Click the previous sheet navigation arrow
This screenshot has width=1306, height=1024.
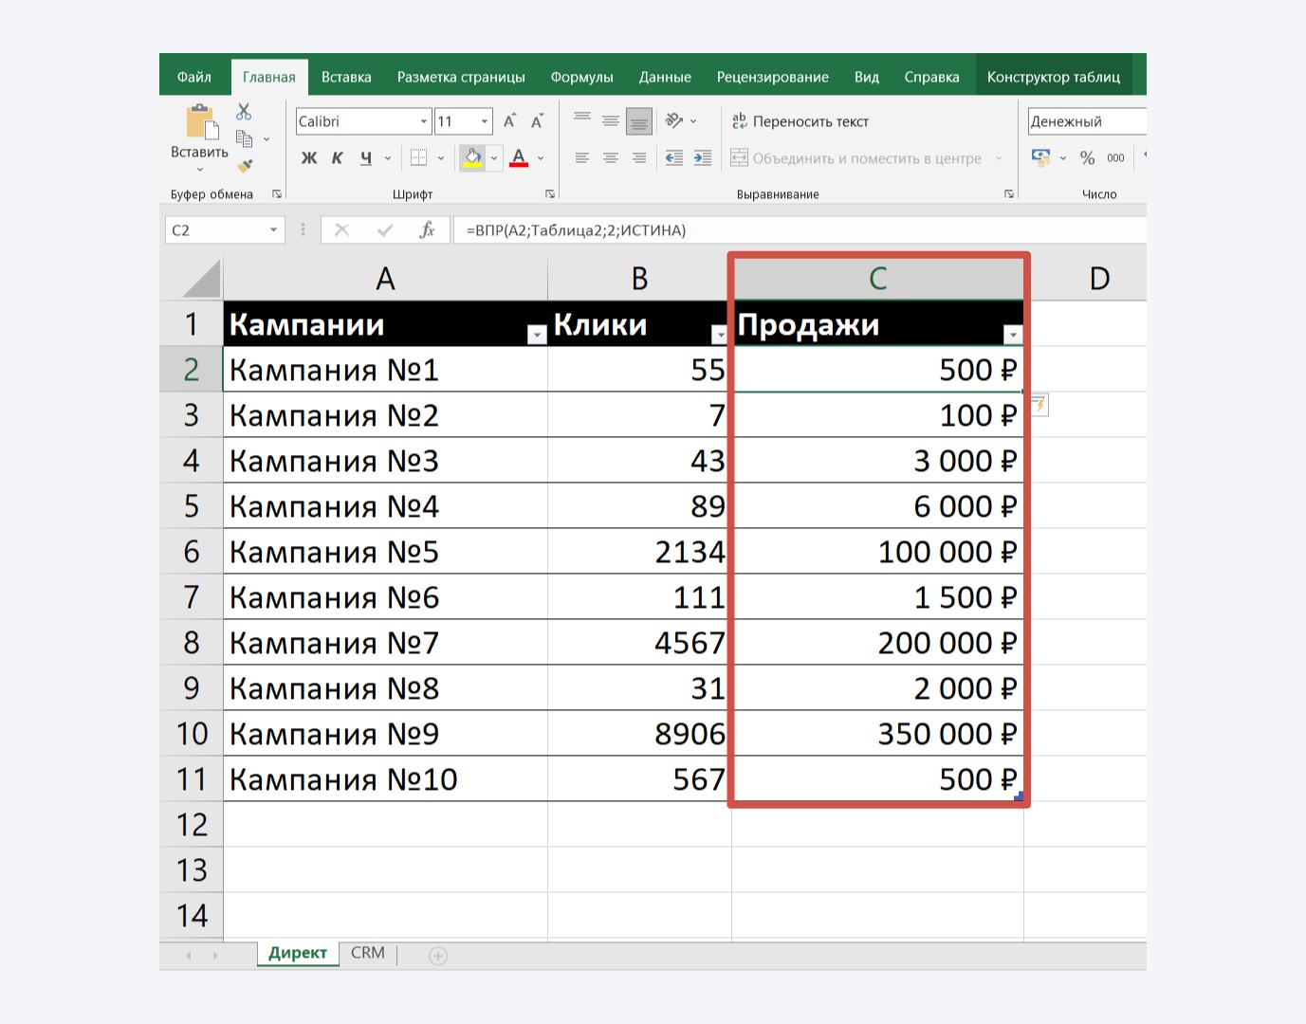tap(189, 956)
